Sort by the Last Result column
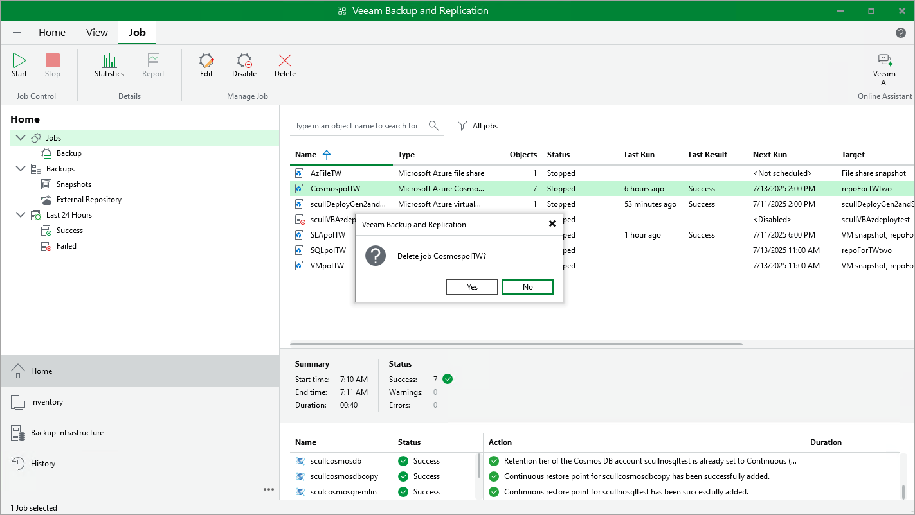The image size is (915, 515). point(708,155)
